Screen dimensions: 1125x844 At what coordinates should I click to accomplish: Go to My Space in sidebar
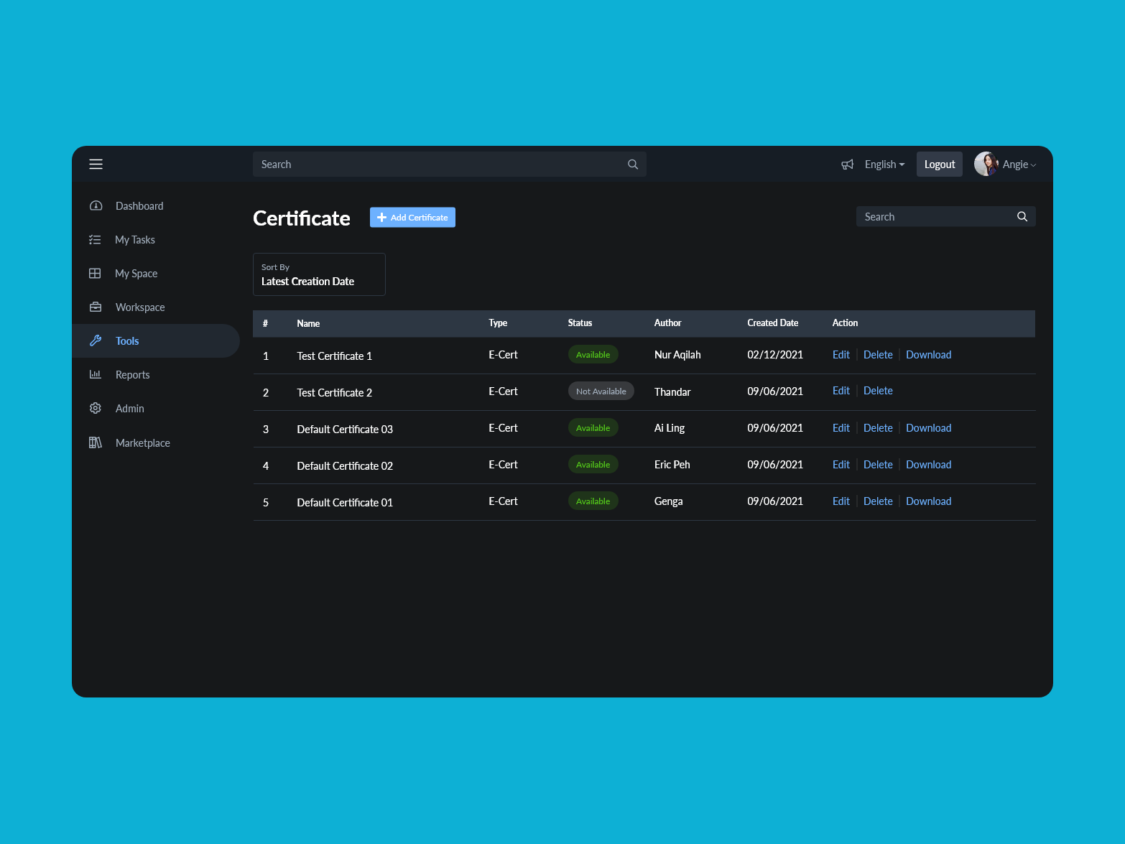point(136,274)
